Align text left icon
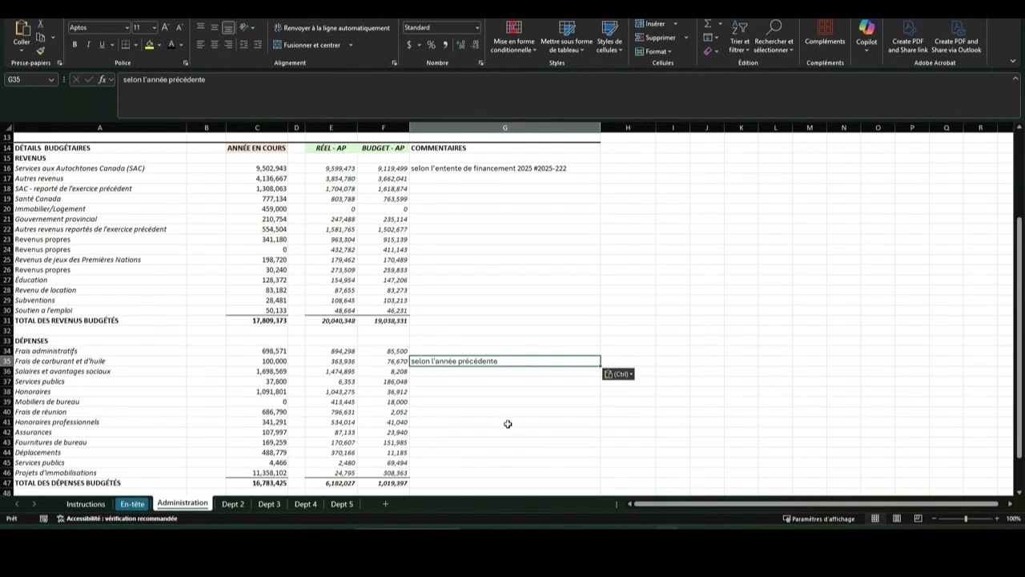Viewport: 1025px width, 577px height. [200, 45]
